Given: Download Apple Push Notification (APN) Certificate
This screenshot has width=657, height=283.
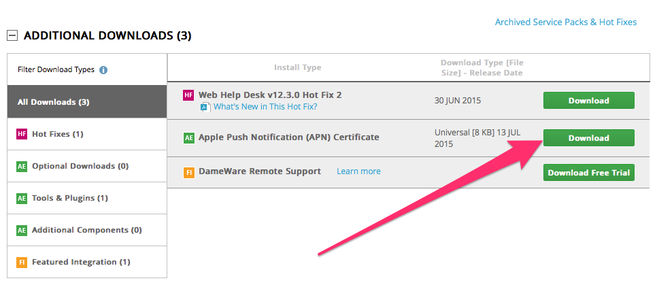Looking at the screenshot, I should pos(589,138).
